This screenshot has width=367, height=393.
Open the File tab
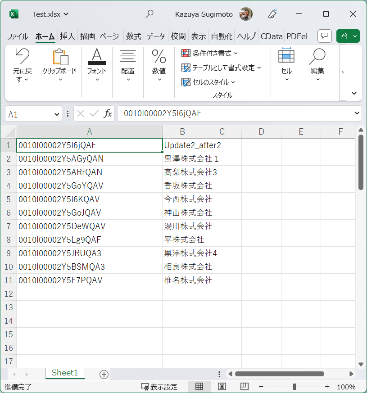click(x=17, y=36)
